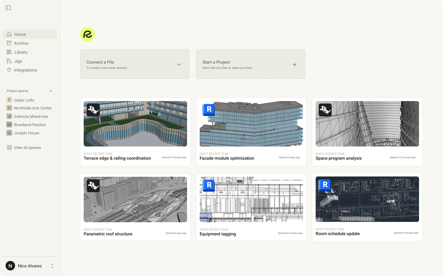Expand the Connect a File chevron
The height and width of the screenshot is (276, 443).
tap(179, 65)
